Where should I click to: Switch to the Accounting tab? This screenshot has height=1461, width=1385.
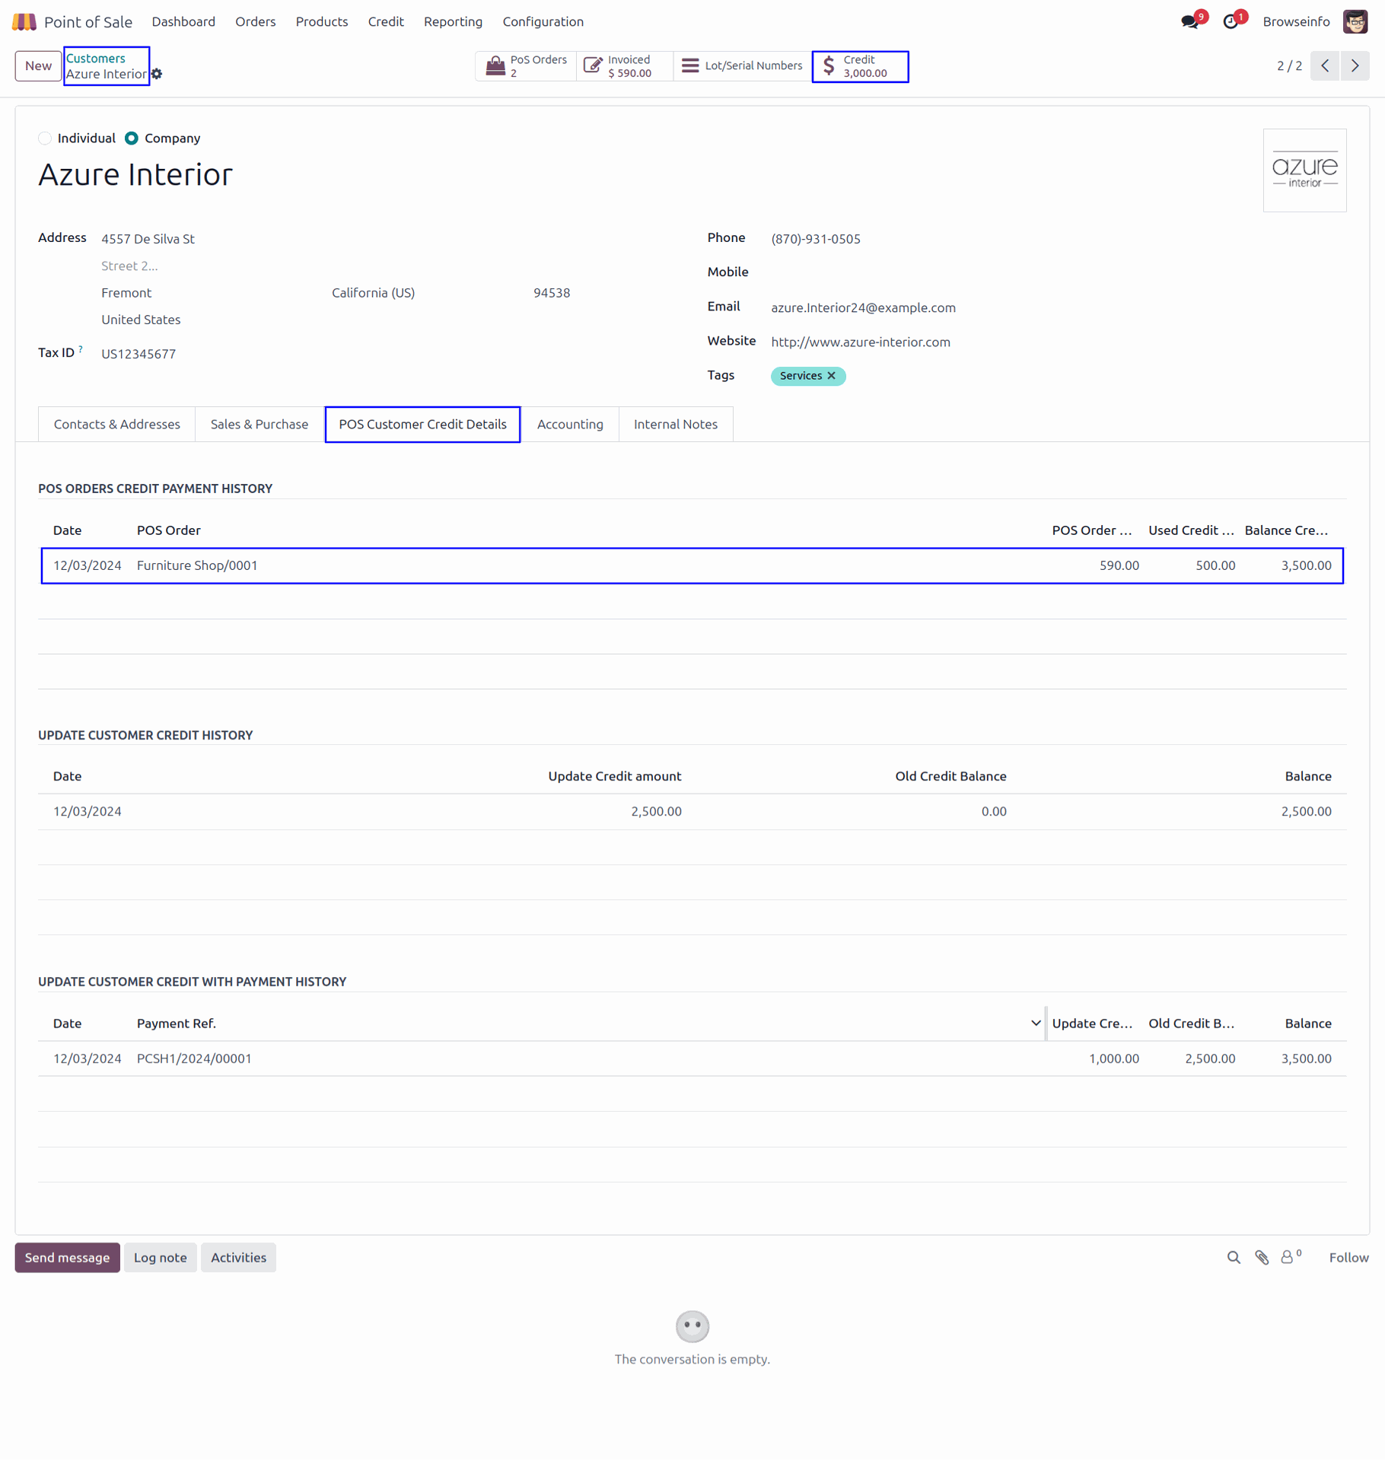[570, 424]
